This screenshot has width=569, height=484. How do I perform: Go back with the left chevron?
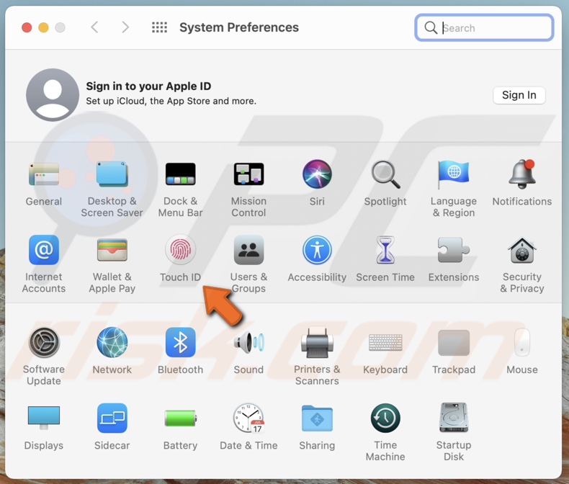coord(94,27)
